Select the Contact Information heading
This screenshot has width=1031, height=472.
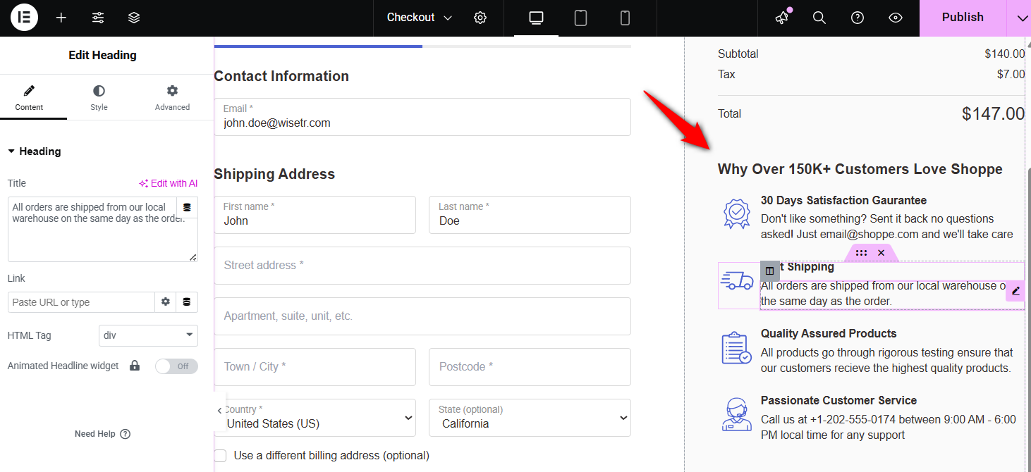point(281,76)
